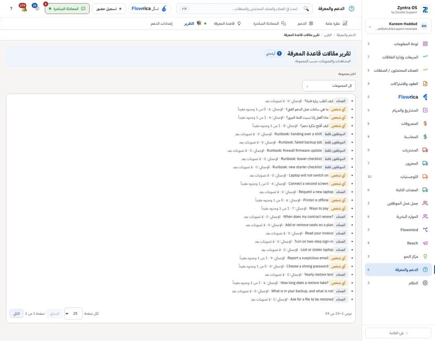Select the Reach megaphone icon
435x341 pixels.
tap(425, 243)
